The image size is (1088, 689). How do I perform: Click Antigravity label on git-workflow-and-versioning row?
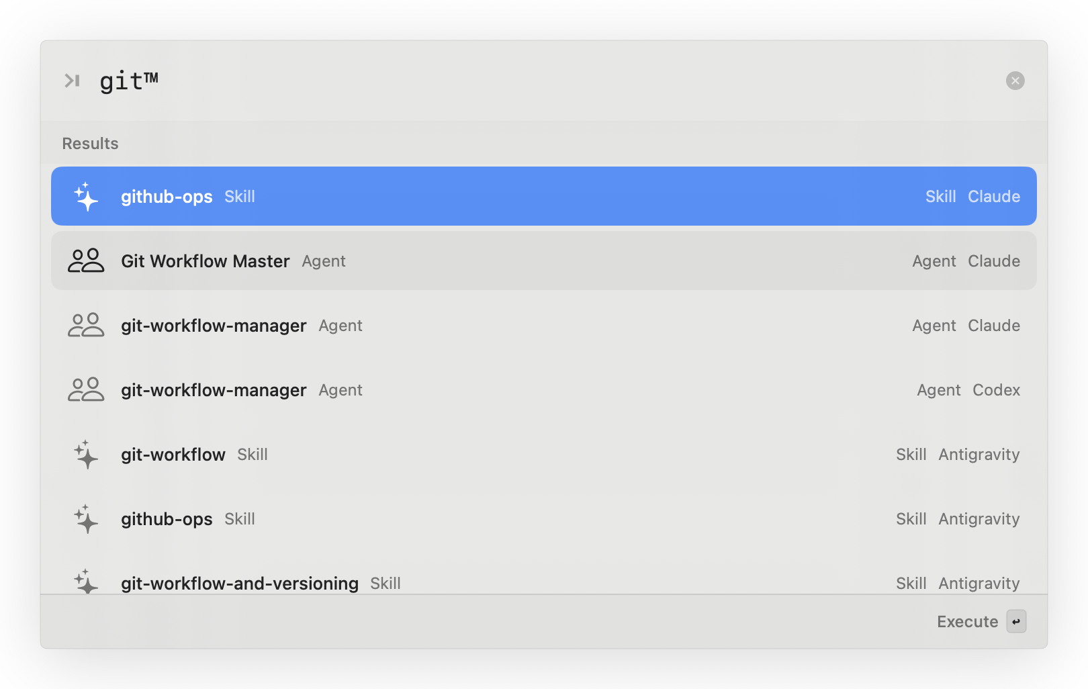point(979,584)
